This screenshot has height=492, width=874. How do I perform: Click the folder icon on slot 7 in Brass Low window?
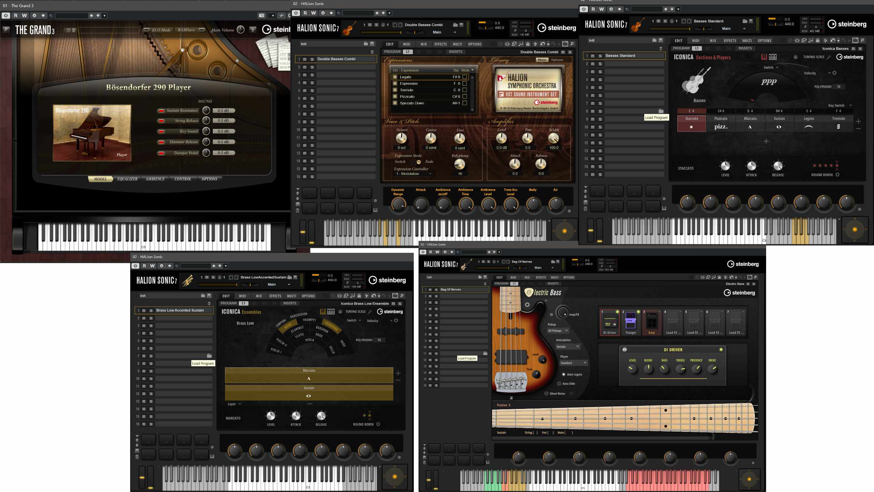pos(209,356)
